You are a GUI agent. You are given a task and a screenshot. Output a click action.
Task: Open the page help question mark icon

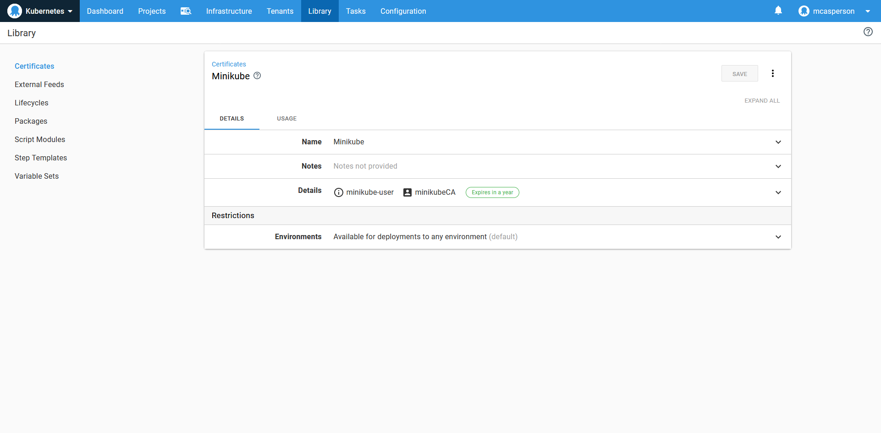868,32
